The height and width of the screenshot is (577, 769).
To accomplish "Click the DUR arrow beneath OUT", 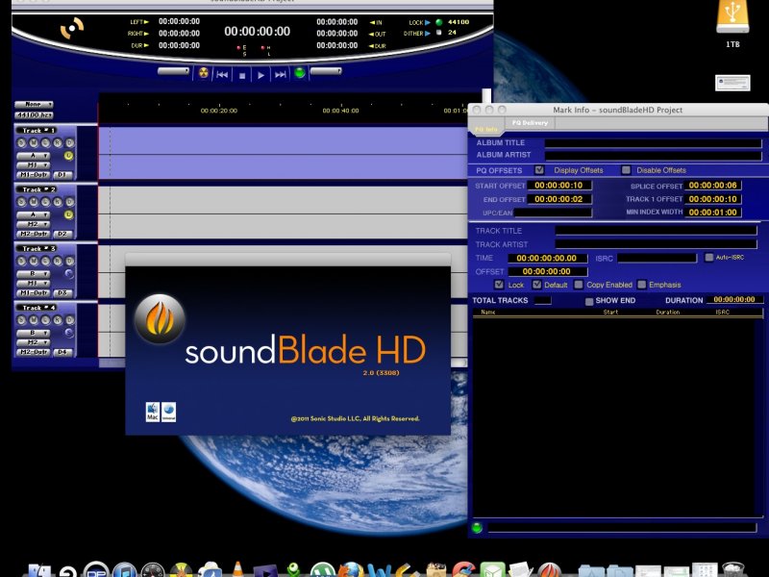I will pyautogui.click(x=372, y=45).
